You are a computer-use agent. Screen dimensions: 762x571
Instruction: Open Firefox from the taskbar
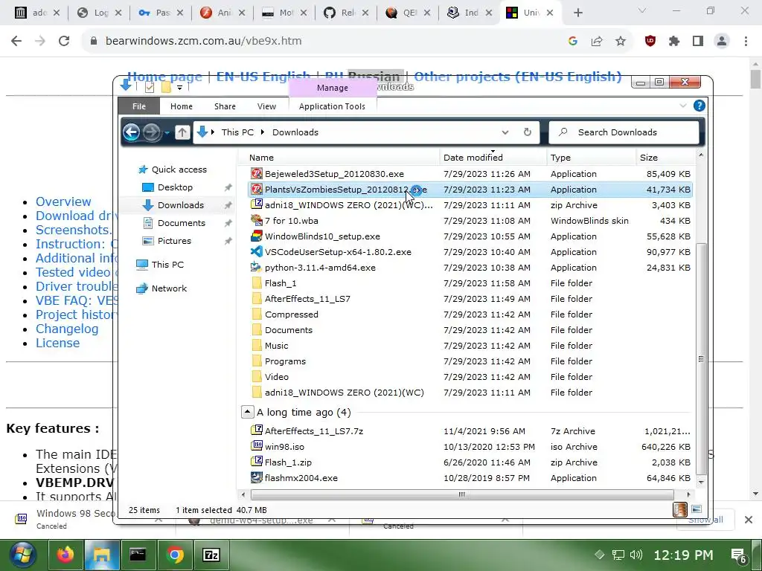tap(65, 555)
